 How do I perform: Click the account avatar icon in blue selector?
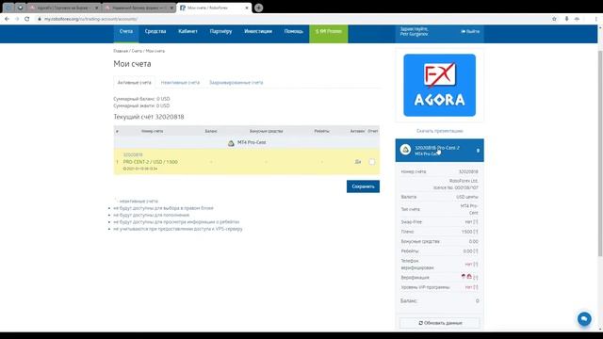pos(405,150)
